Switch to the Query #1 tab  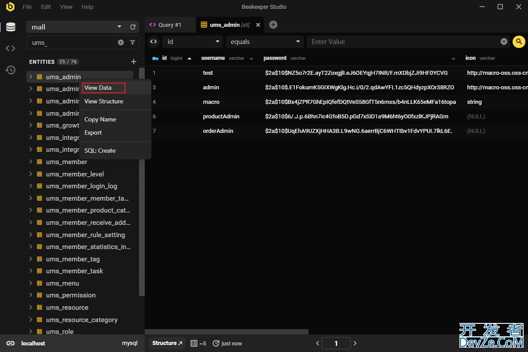pyautogui.click(x=170, y=25)
